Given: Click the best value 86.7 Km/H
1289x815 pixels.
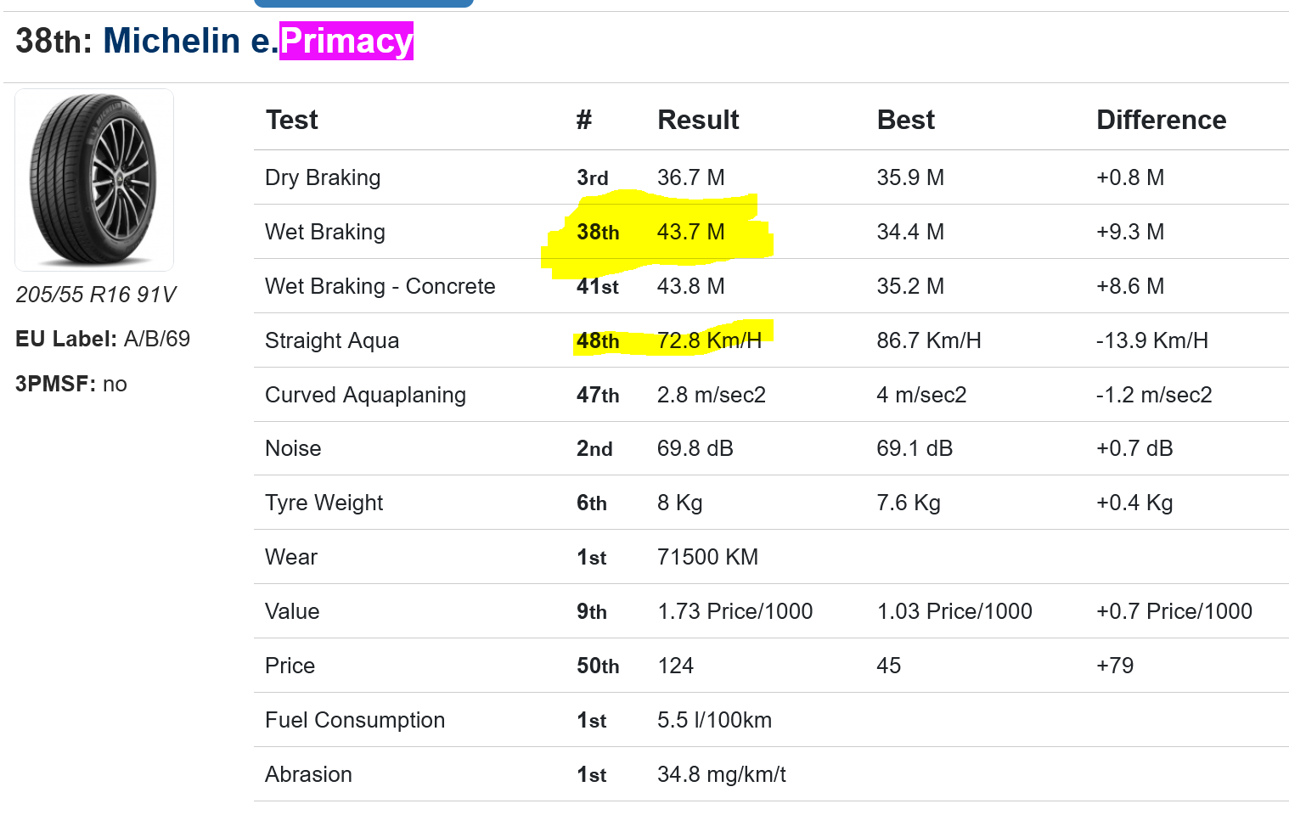Looking at the screenshot, I should coord(929,340).
